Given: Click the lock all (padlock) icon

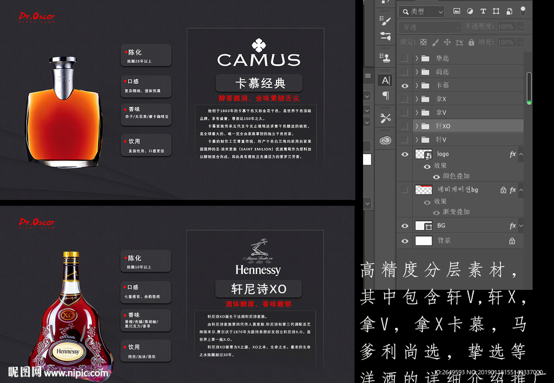Looking at the screenshot, I should tap(471, 42).
